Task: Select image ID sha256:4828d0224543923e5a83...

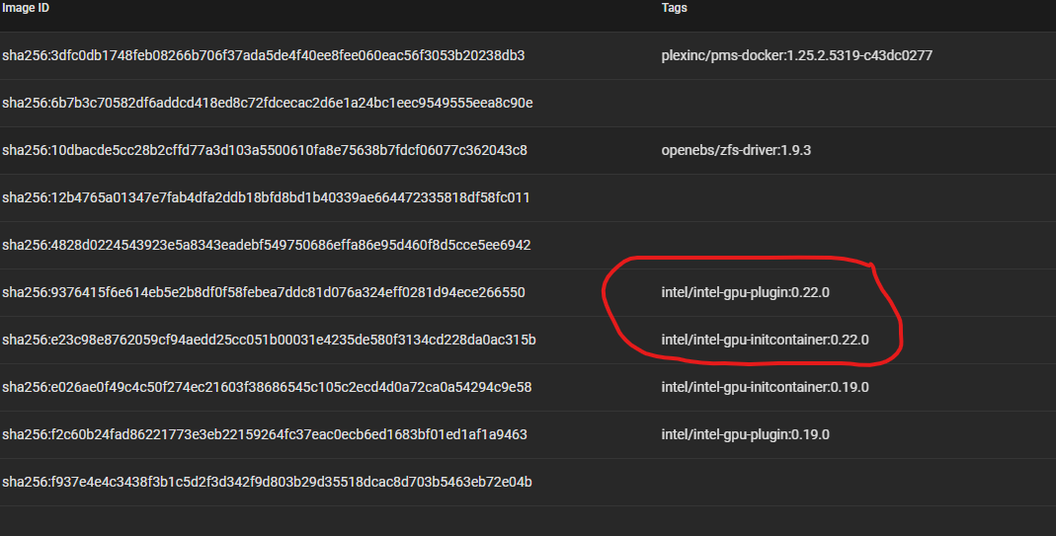Action: point(267,245)
